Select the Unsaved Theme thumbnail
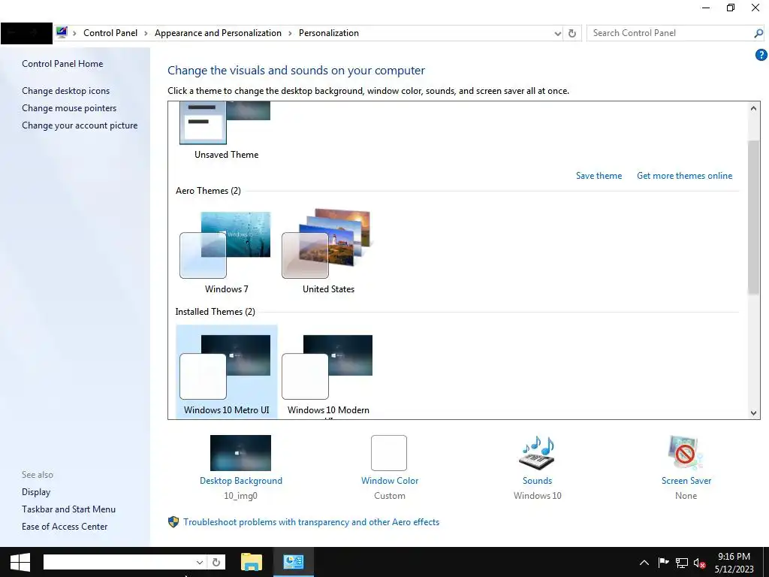This screenshot has width=769, height=577. click(x=225, y=122)
